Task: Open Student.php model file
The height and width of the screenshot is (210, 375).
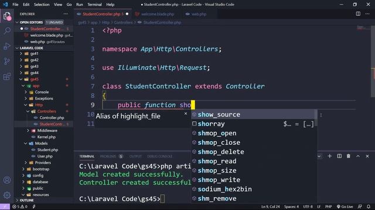Action: tap(47, 150)
